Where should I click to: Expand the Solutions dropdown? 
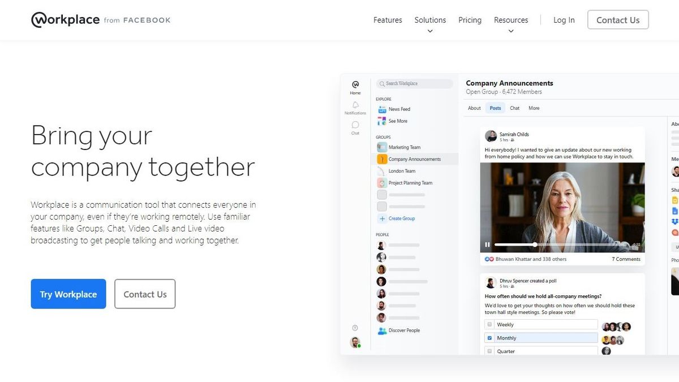[430, 20]
